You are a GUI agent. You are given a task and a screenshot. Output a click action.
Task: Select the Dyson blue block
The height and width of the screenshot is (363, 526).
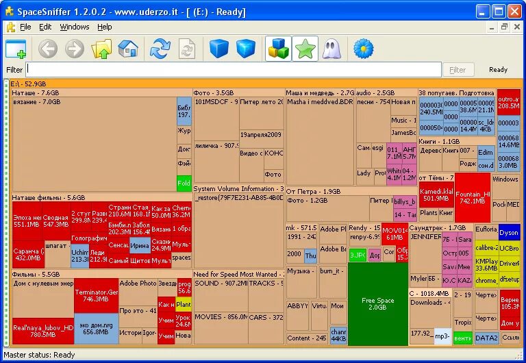click(509, 232)
